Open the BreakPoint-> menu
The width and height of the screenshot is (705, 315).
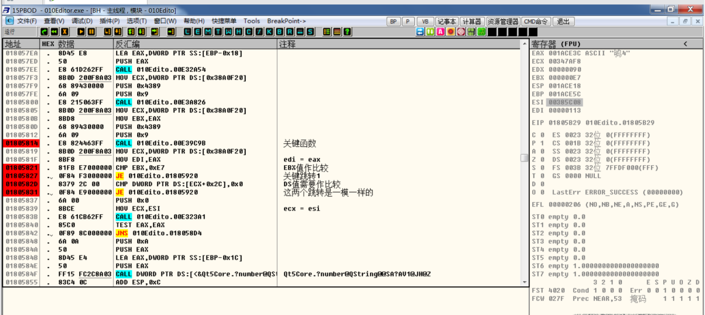(286, 21)
